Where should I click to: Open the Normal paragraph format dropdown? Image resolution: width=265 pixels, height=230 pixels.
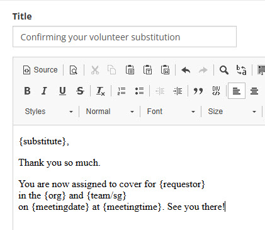[110, 112]
